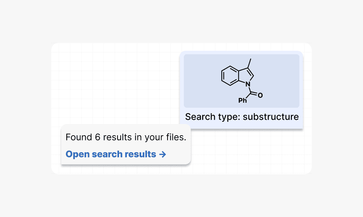Image resolution: width=363 pixels, height=217 pixels.
Task: Click the methyl substituent bond atop the structure
Action: pyautogui.click(x=249, y=64)
